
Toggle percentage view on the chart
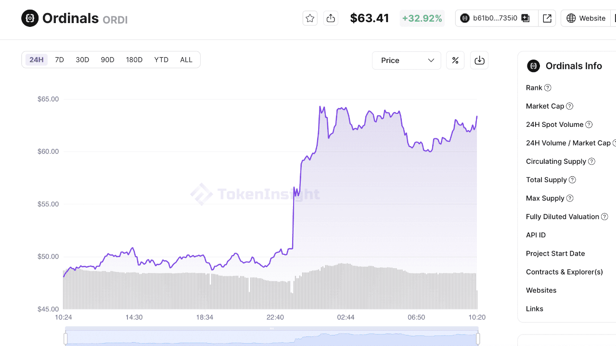[455, 60]
